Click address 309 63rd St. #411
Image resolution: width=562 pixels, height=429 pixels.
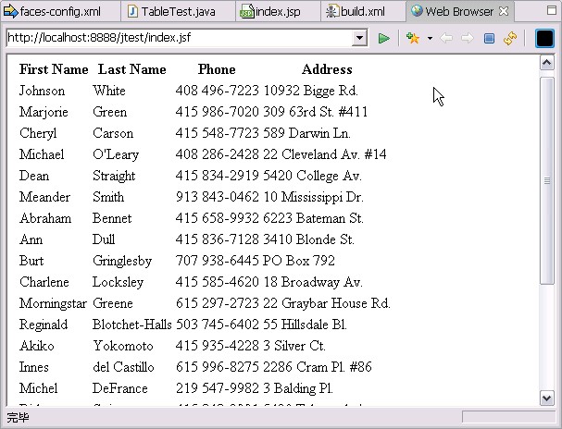pyautogui.click(x=316, y=112)
